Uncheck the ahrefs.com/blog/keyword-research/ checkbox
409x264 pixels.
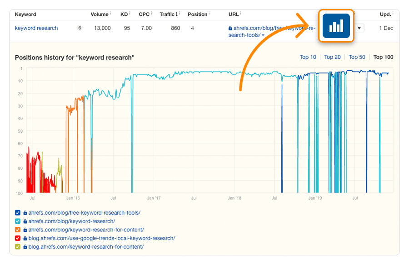18,221
